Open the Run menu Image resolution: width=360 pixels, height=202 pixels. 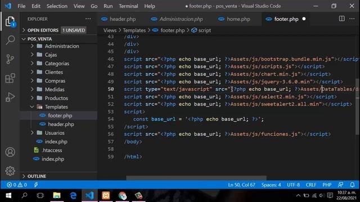[108, 6]
